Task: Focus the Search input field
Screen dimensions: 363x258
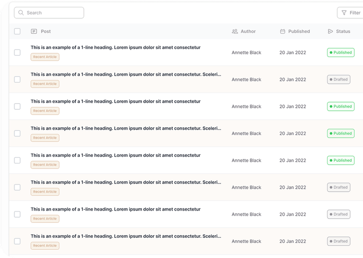Action: pos(49,13)
